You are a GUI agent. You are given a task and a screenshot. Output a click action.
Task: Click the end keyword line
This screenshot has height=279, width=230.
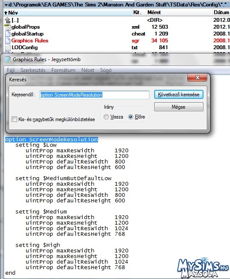click(x=10, y=273)
